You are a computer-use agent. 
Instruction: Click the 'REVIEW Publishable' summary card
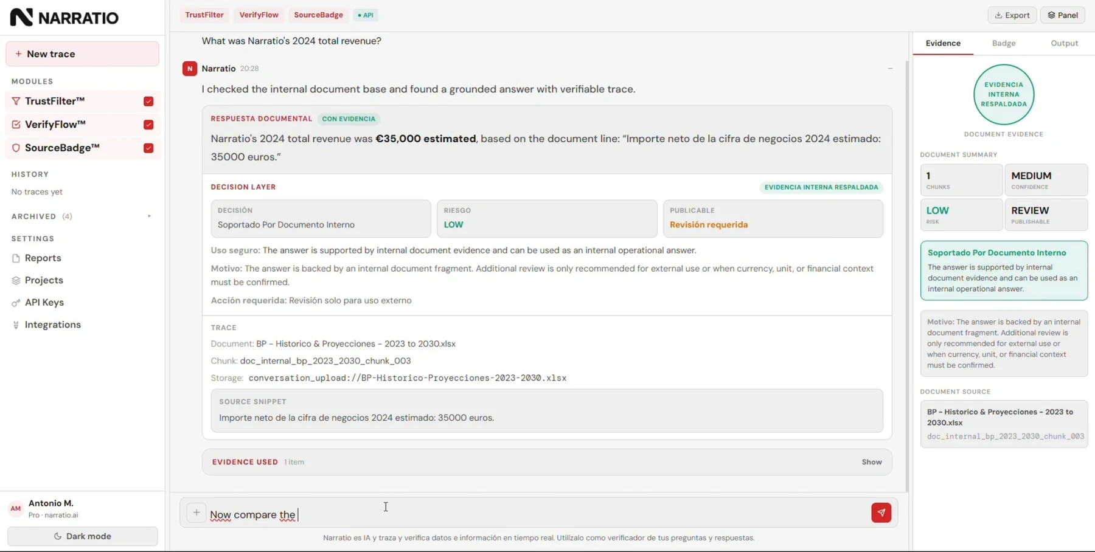pos(1046,215)
